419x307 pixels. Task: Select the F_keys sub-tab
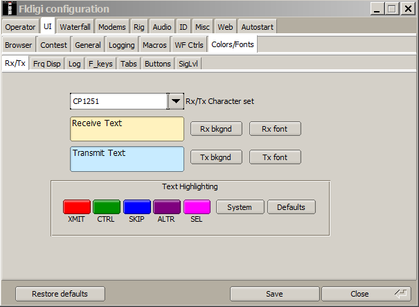(x=101, y=64)
